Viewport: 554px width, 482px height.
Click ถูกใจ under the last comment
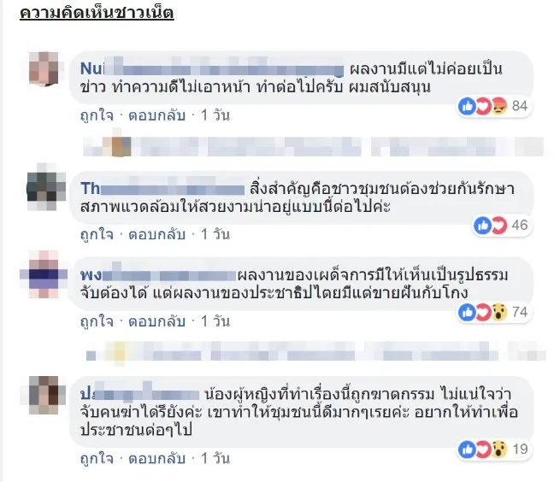click(97, 459)
